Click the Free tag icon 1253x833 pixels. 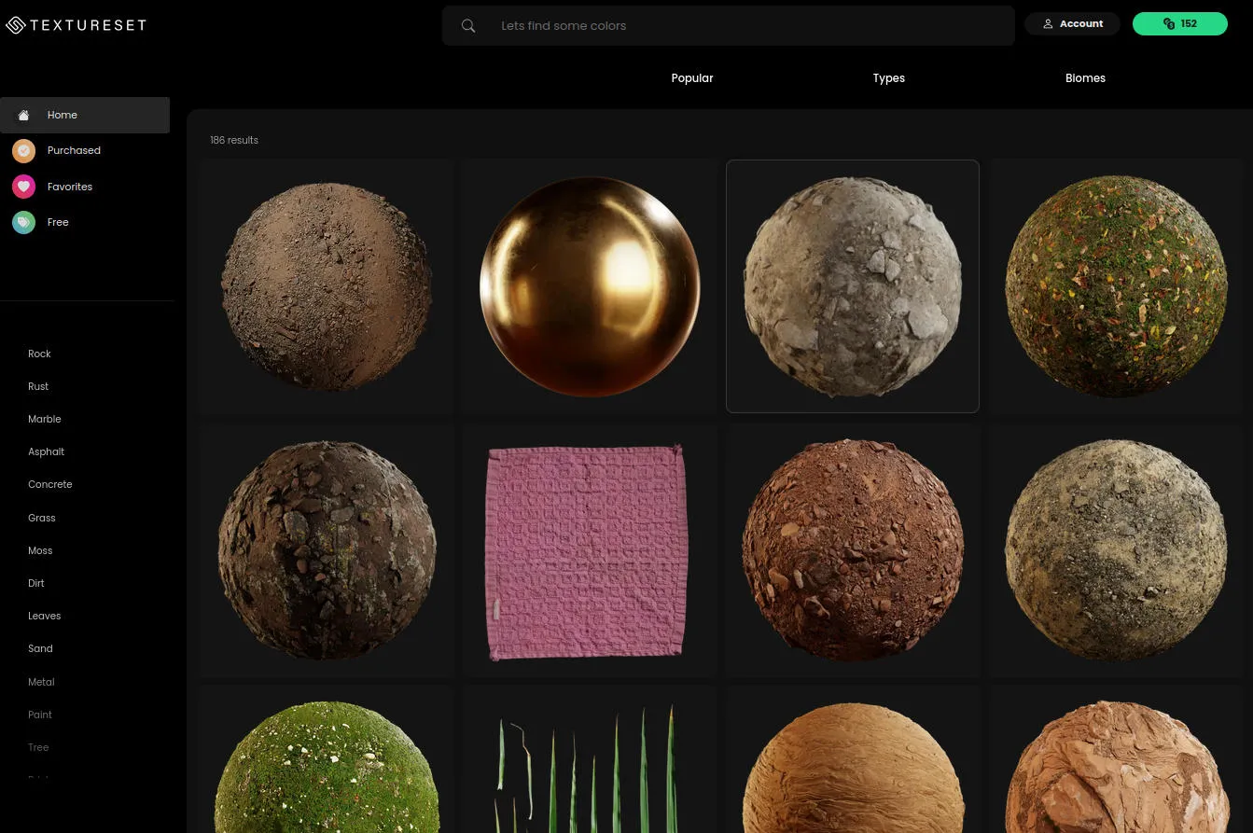(x=23, y=222)
